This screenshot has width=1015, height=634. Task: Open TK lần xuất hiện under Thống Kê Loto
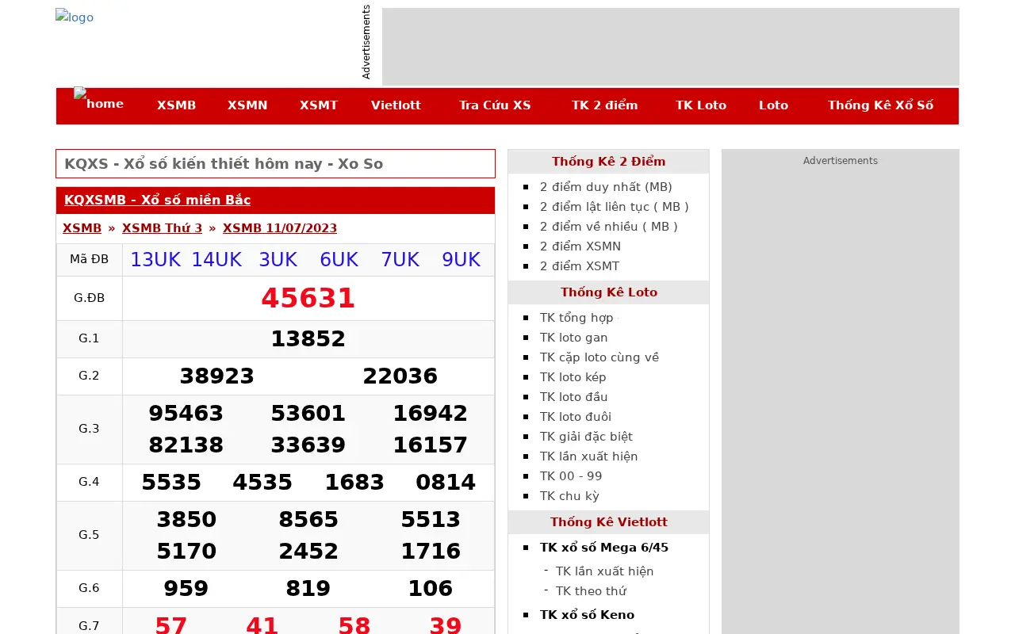point(589,456)
